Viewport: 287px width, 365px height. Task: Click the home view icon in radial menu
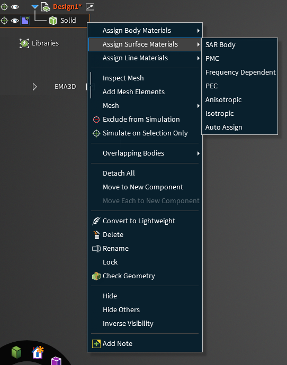point(38,352)
